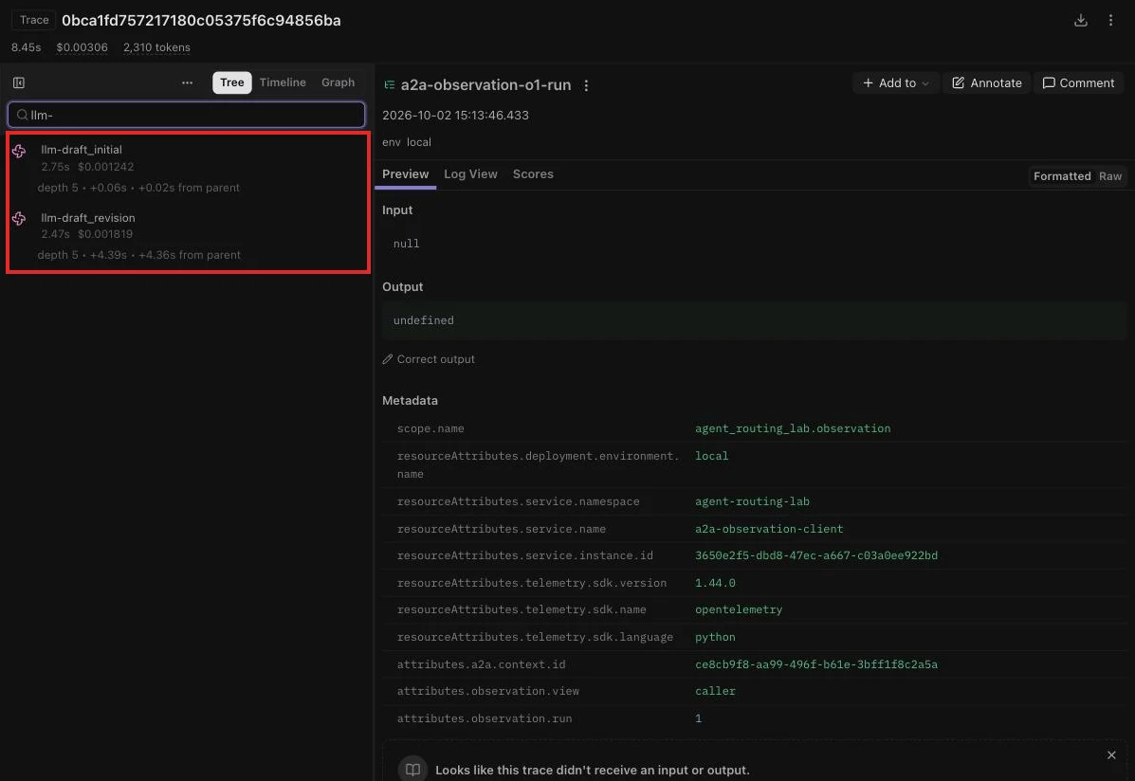1135x781 pixels.
Task: Click the search magnifier icon in the filter box
Action: click(x=23, y=115)
